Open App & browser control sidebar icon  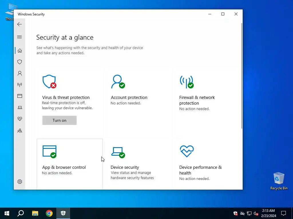[20, 96]
